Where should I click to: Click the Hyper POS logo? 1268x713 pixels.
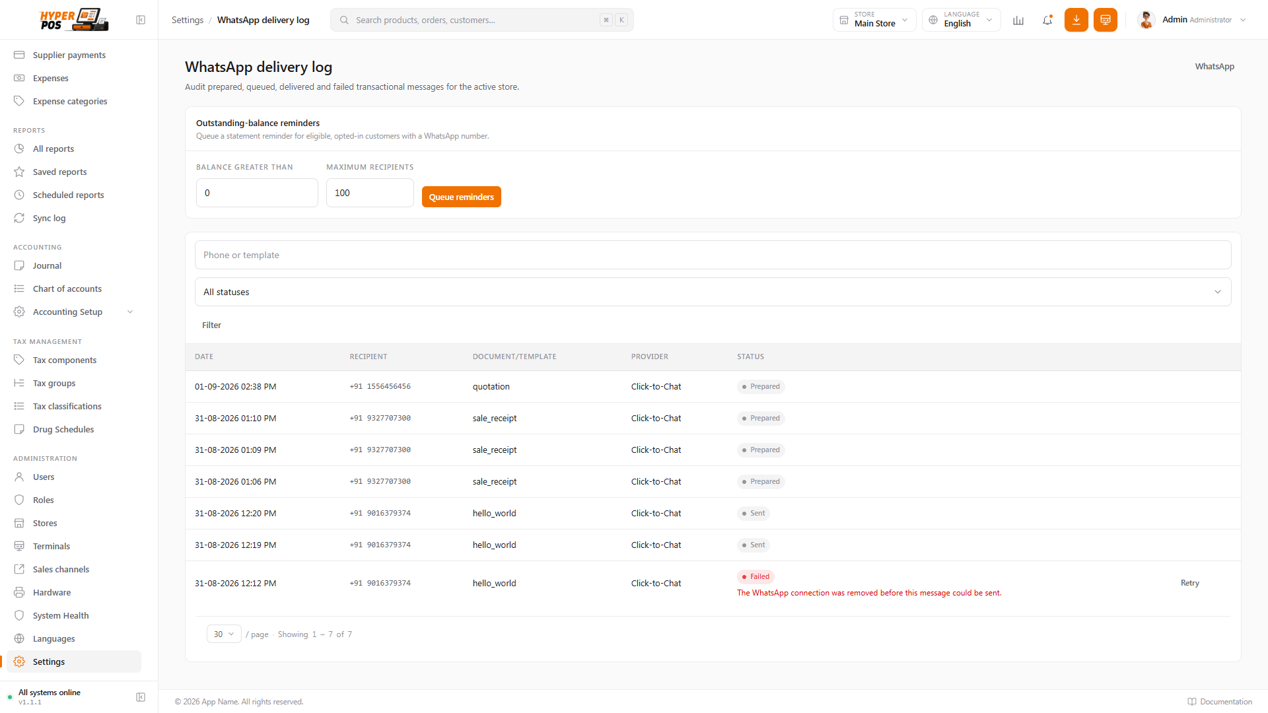pyautogui.click(x=74, y=20)
